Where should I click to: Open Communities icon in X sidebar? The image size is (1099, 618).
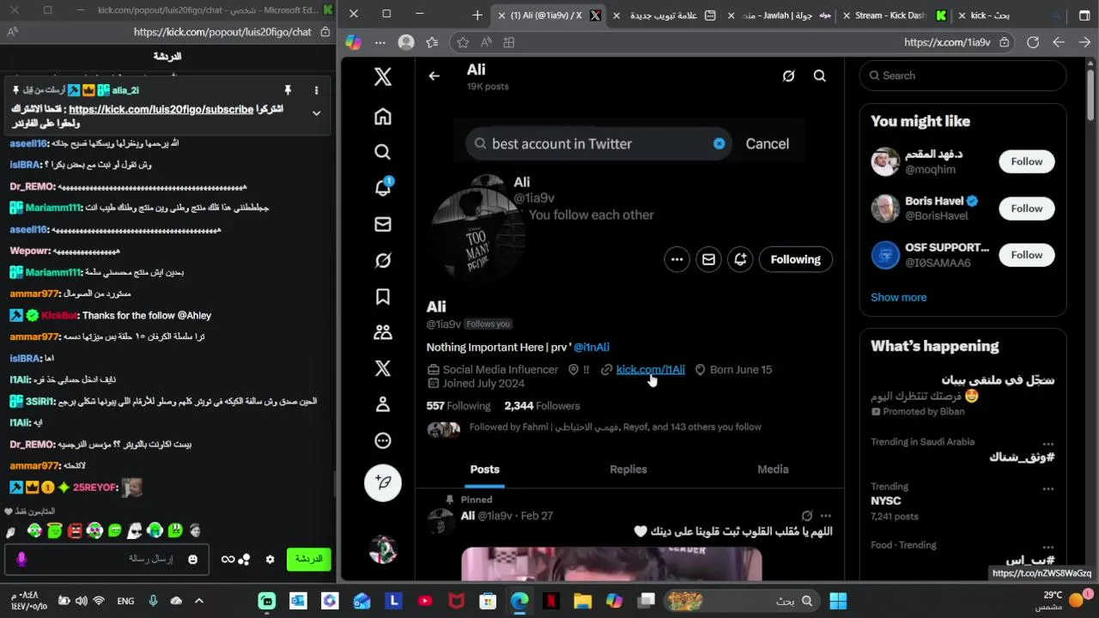(383, 332)
